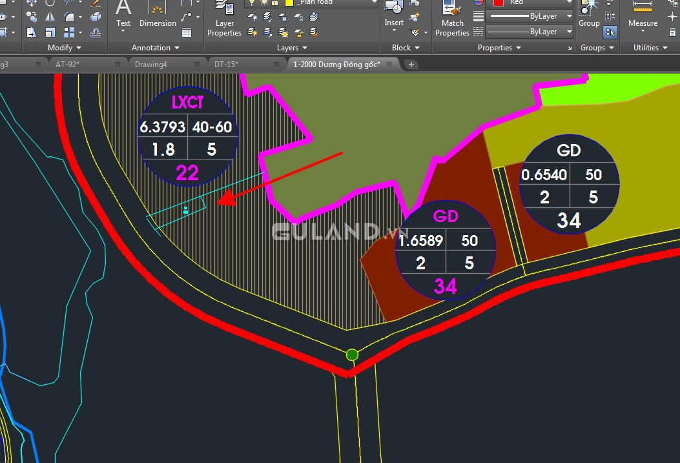
Task: Click the ID Point icon in Utilities
Action: (x=673, y=17)
